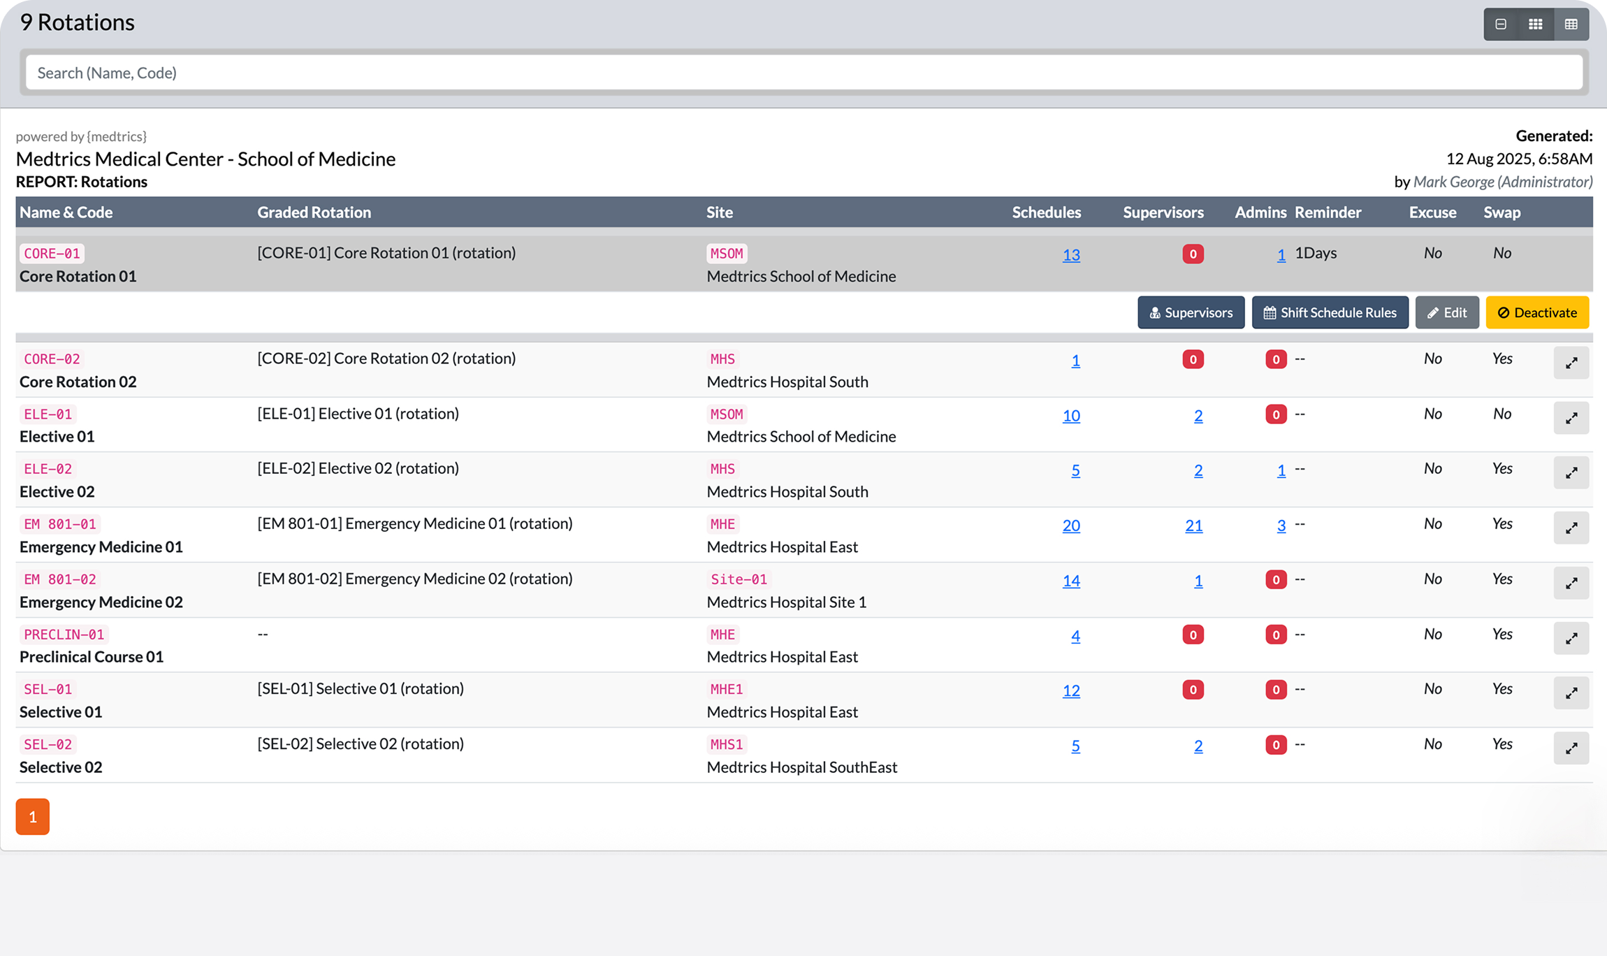Expand the CORE-02 row with arrow icon
This screenshot has height=956, width=1607.
pos(1571,363)
